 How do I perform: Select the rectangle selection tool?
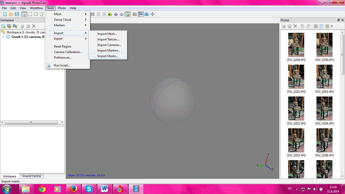(x=30, y=14)
